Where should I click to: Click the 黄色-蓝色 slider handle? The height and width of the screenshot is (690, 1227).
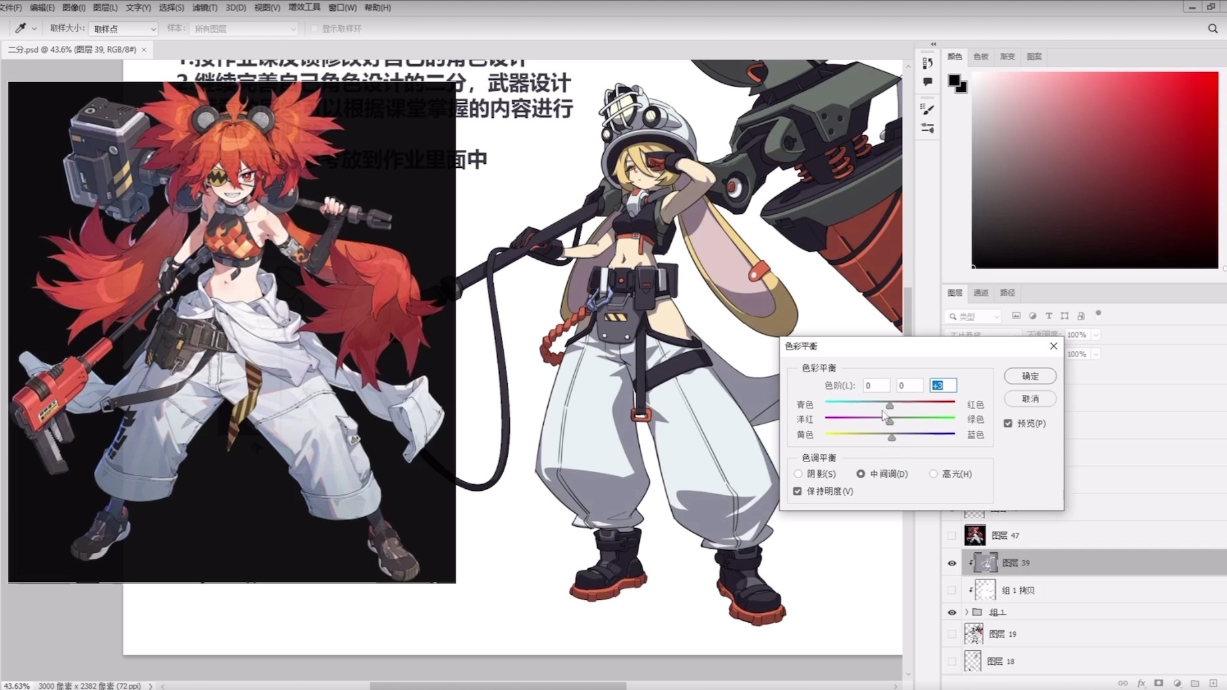coord(892,437)
